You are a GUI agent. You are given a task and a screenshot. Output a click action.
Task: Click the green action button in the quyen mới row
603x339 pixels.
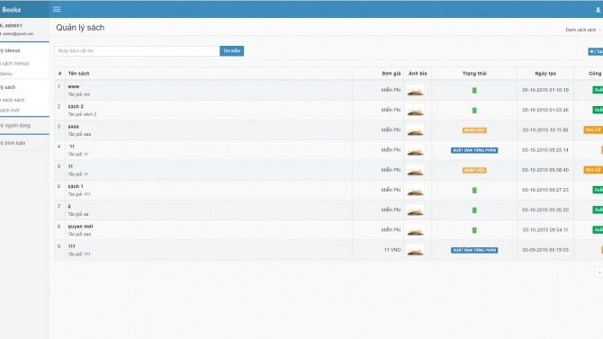598,230
